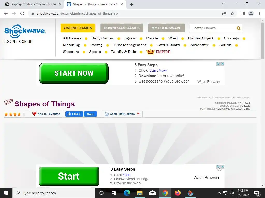Open the DOWNLOAD GAMES tab

(x=122, y=28)
